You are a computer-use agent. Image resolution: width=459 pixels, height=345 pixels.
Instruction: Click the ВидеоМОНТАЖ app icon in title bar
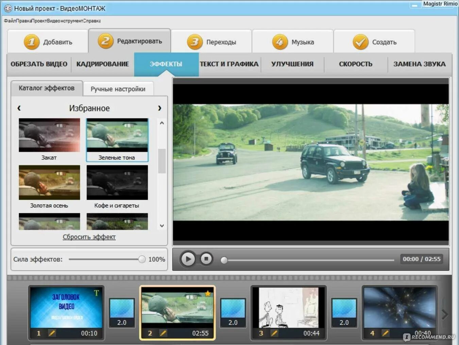click(7, 8)
